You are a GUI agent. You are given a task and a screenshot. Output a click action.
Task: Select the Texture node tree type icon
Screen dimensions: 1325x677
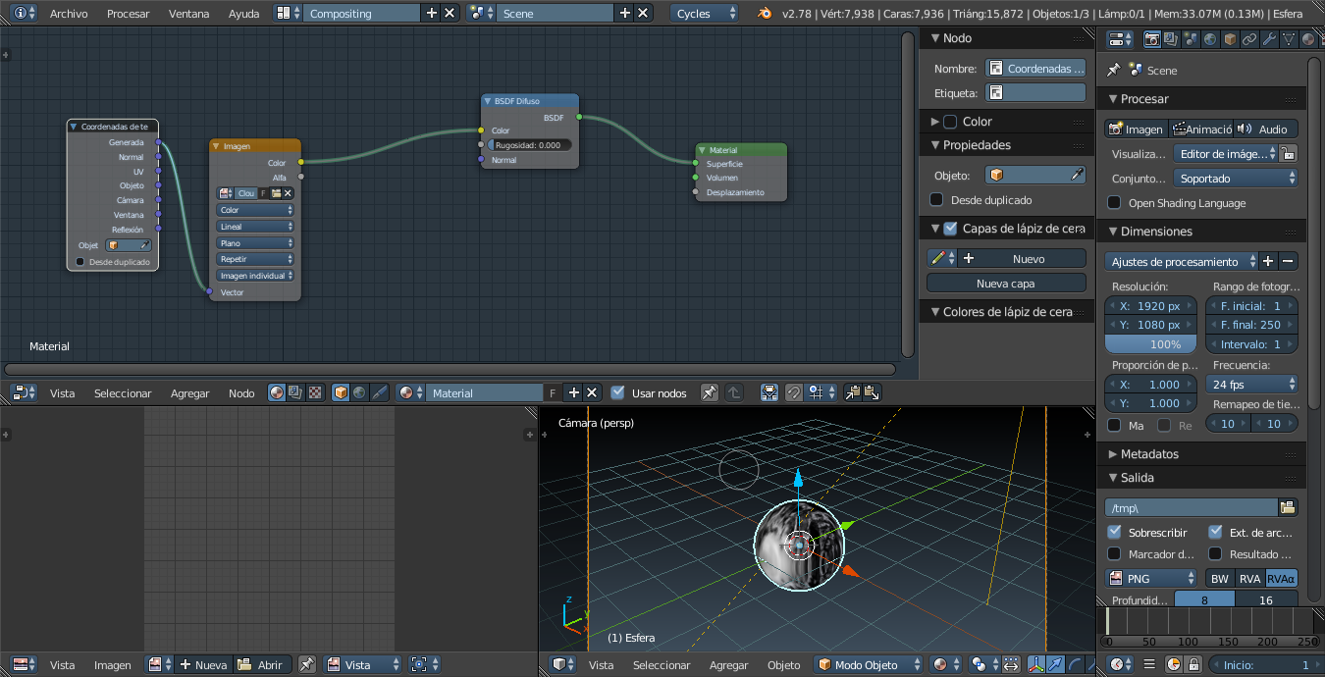[315, 392]
